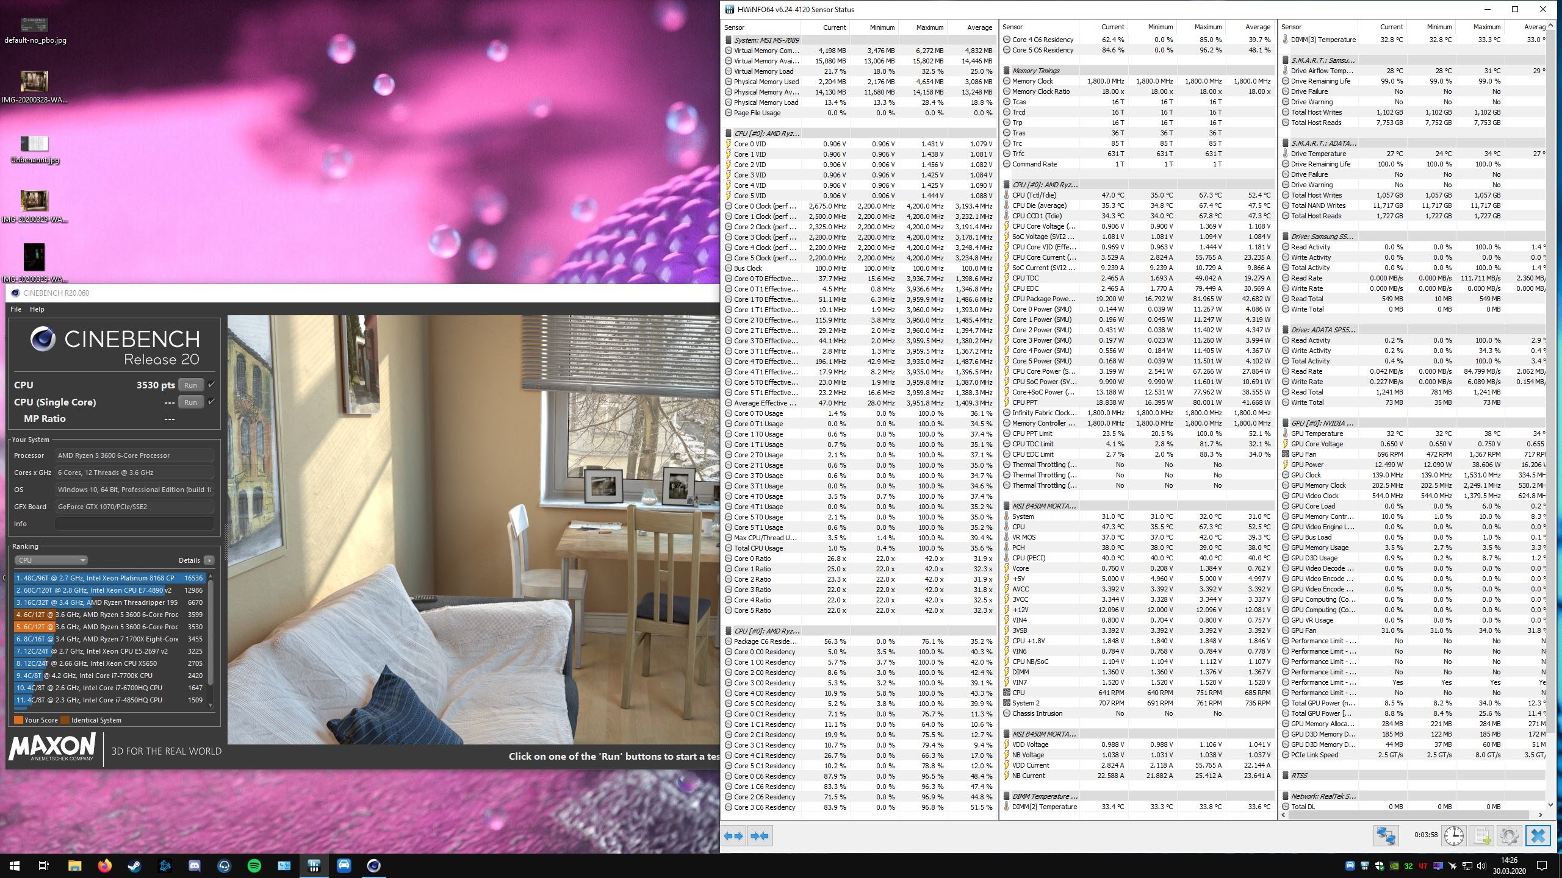Select the Total CPU Usage sensor row
The width and height of the screenshot is (1562, 878).
click(x=859, y=548)
